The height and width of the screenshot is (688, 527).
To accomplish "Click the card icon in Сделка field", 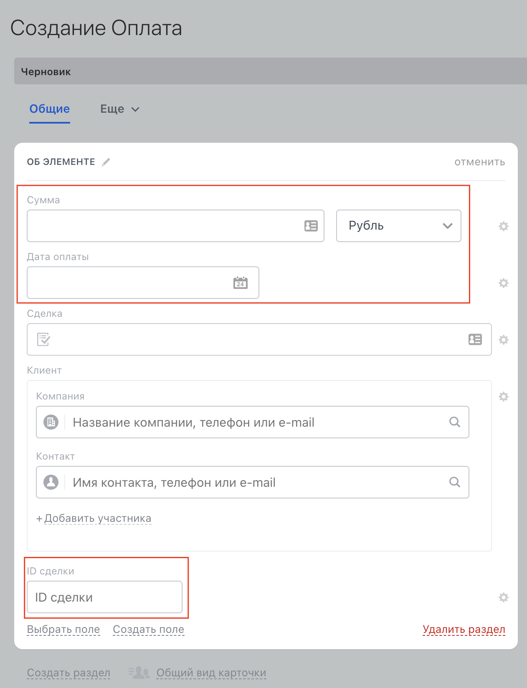I will [475, 339].
